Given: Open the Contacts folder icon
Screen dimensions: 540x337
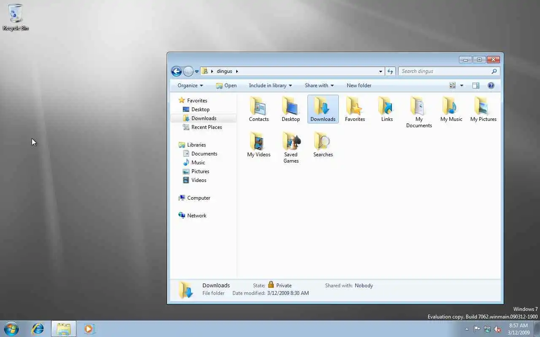Looking at the screenshot, I should click(x=259, y=109).
